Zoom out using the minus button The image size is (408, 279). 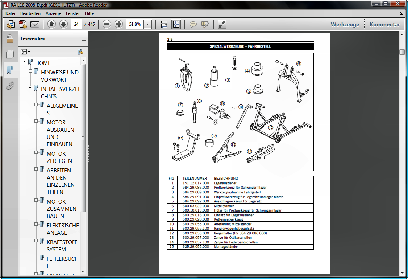point(107,25)
